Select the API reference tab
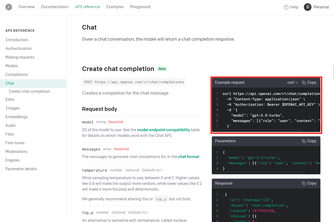Viewport: 334px width, 222px height. tap(87, 7)
